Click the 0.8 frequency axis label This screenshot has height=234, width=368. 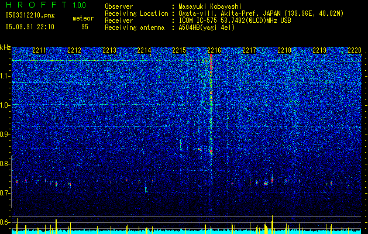pyautogui.click(x=5, y=164)
